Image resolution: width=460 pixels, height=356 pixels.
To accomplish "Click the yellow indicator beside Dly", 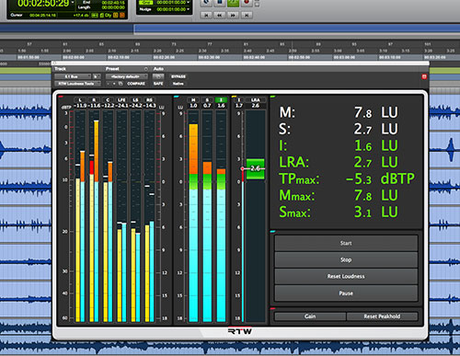I will tap(116, 15).
